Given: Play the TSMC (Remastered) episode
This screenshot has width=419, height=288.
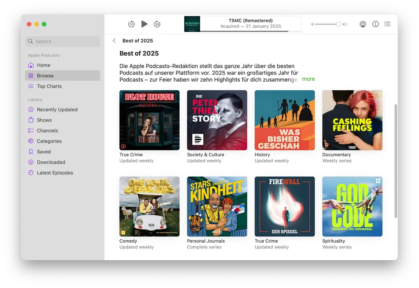Looking at the screenshot, I should tap(144, 24).
